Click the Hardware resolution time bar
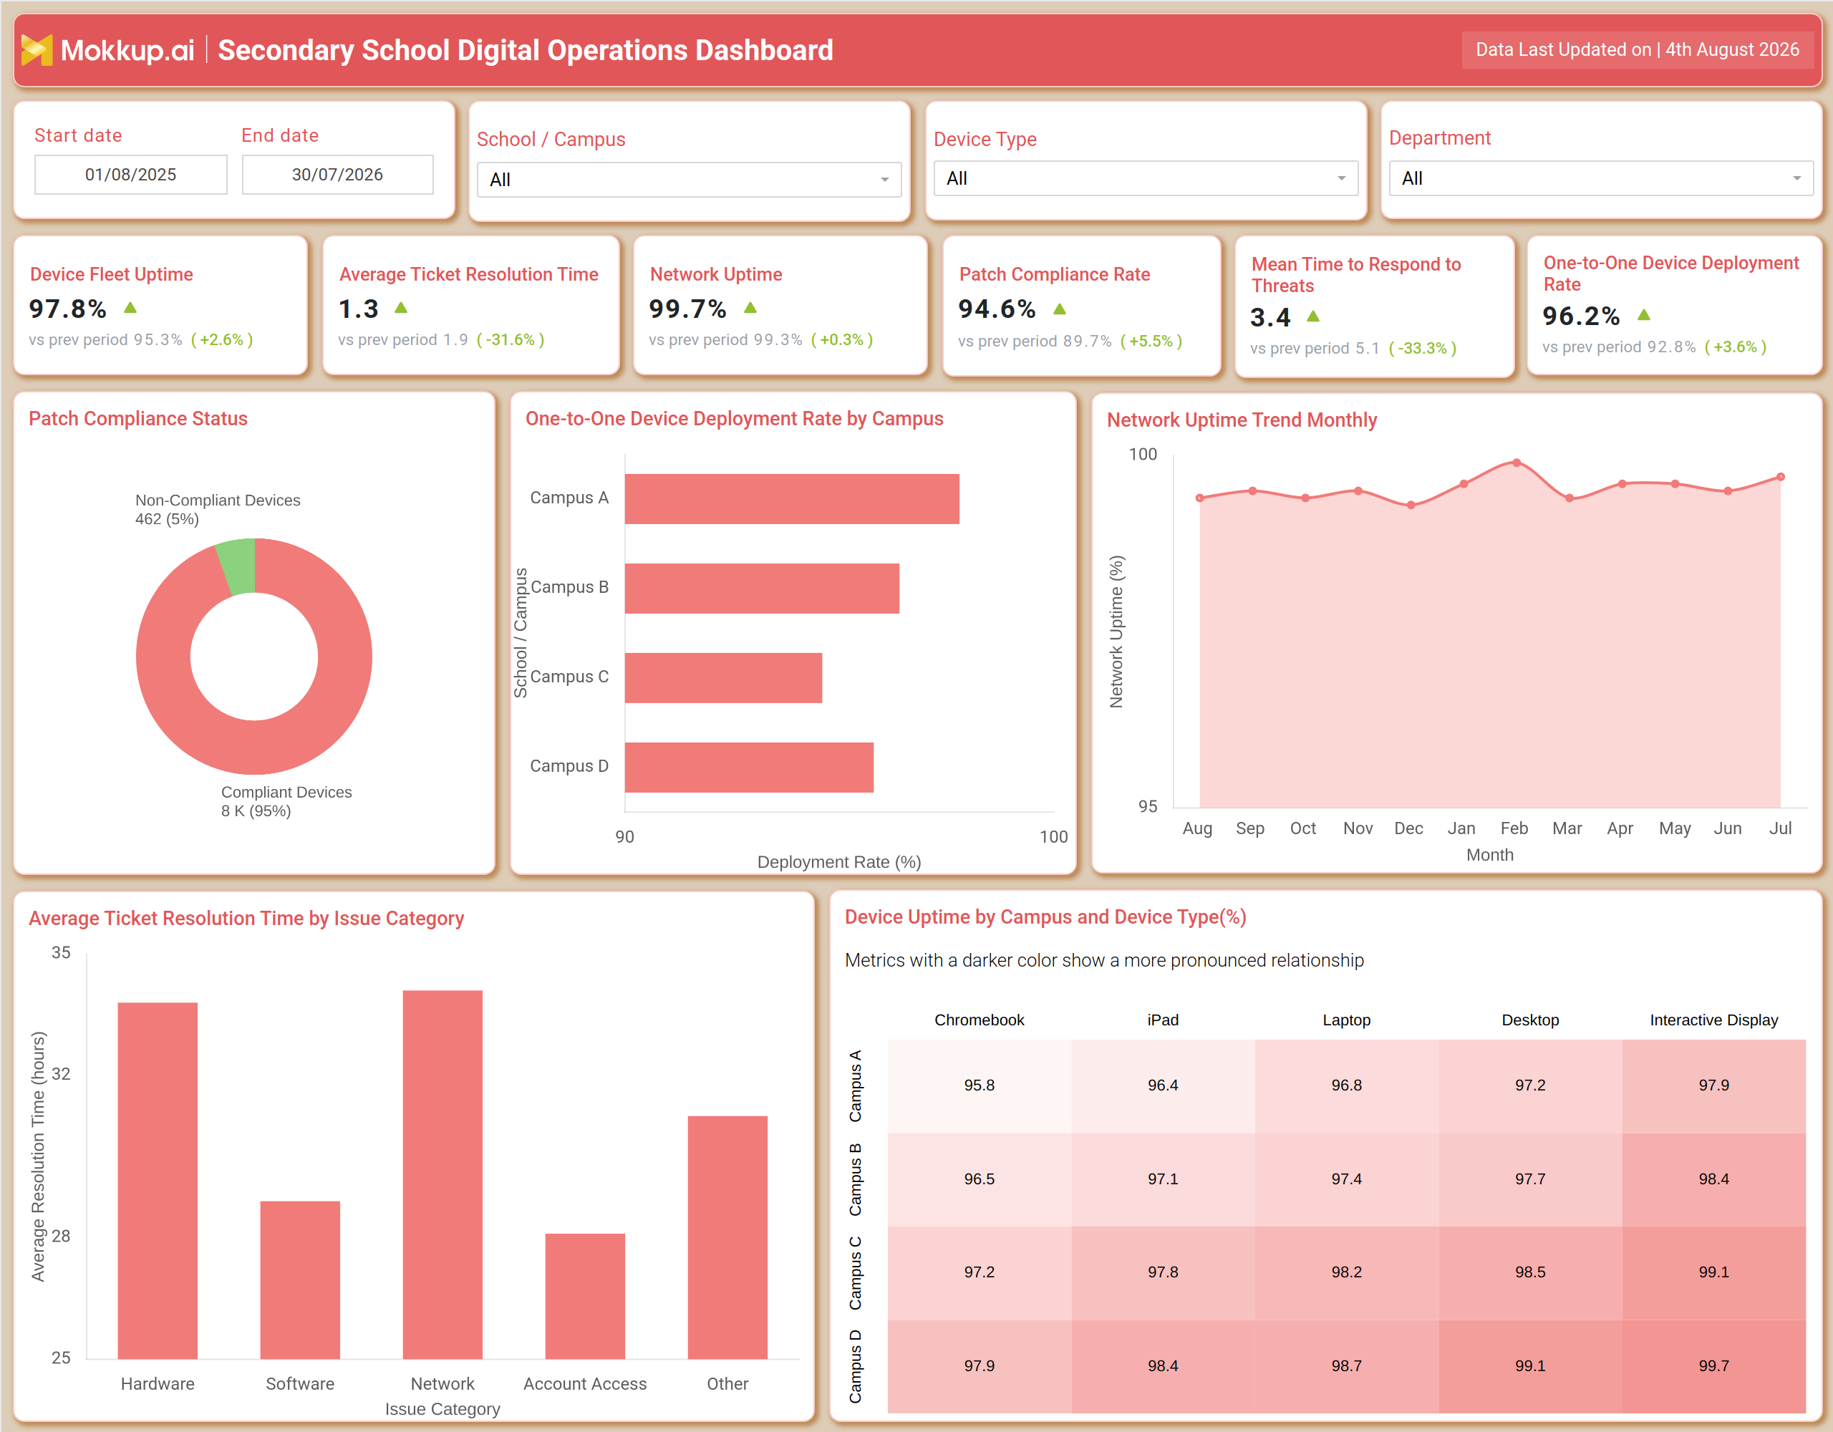Screen dimensions: 1833x1432 158,1180
